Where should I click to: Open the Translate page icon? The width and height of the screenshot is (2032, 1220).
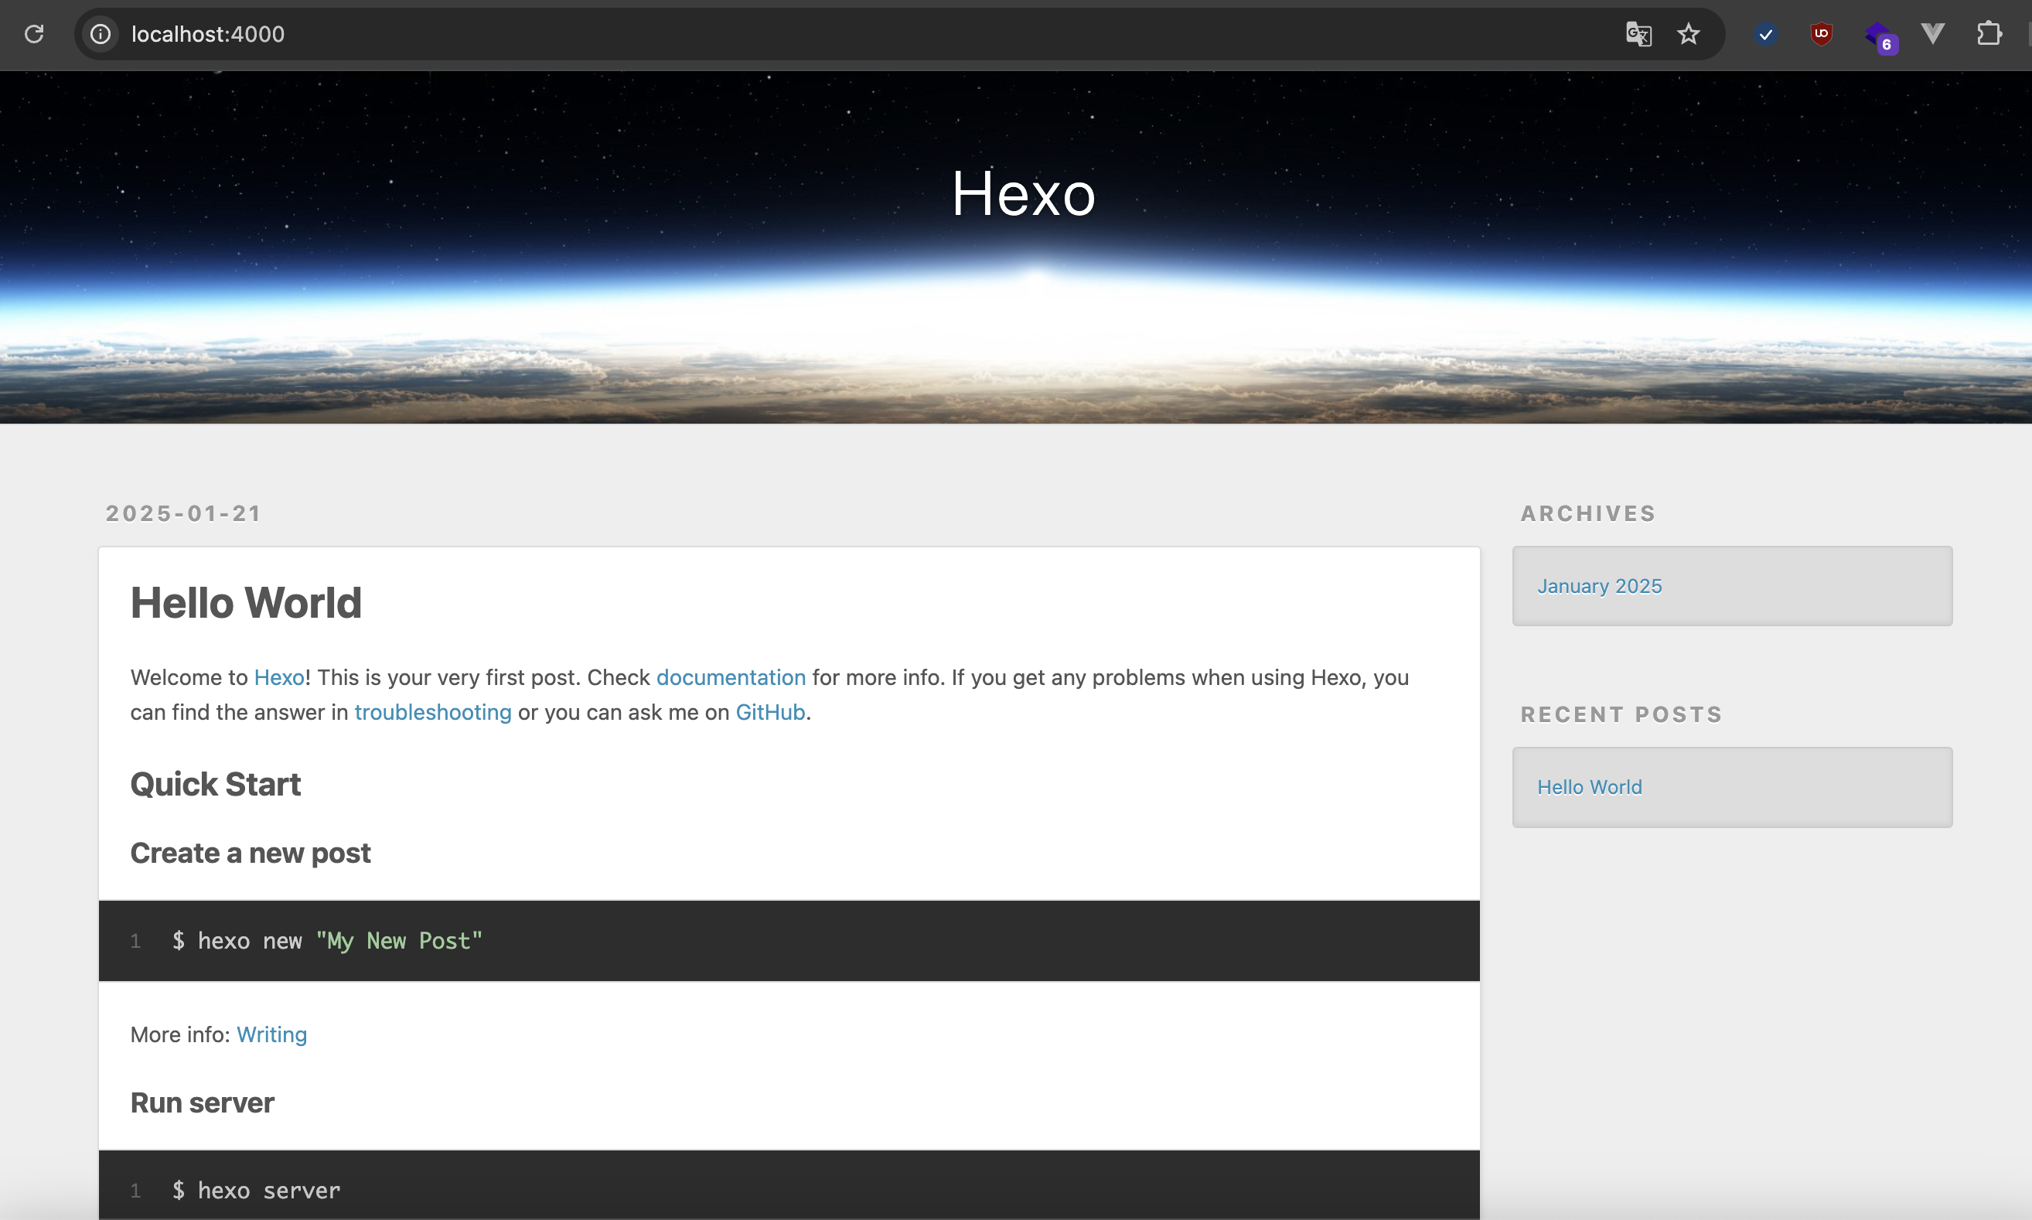[1638, 34]
